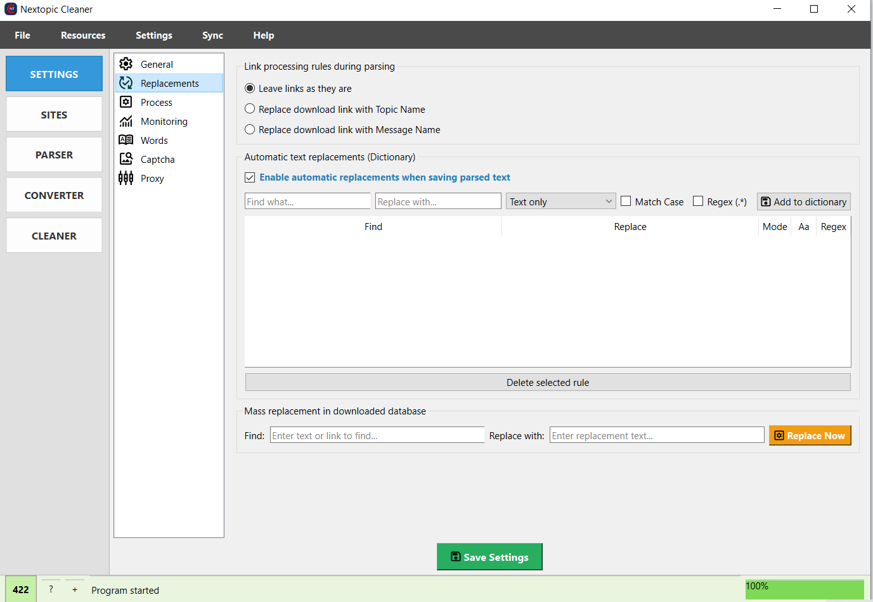Screen dimensions: 873x602
Task: Enable the Match Case checkbox
Action: (626, 202)
